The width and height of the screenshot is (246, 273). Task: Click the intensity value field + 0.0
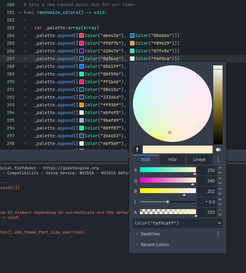(x=207, y=202)
